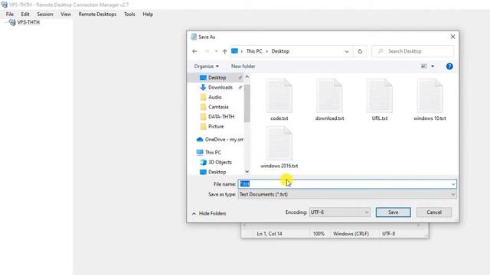Open the Help menu

(x=148, y=14)
